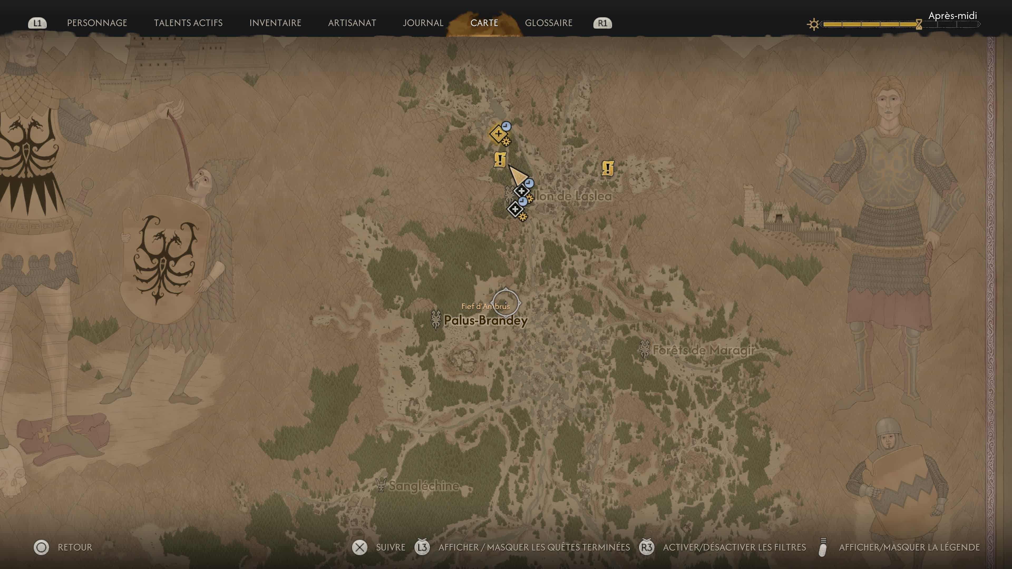
Task: Click the circle button icon for Retour
Action: click(x=41, y=547)
